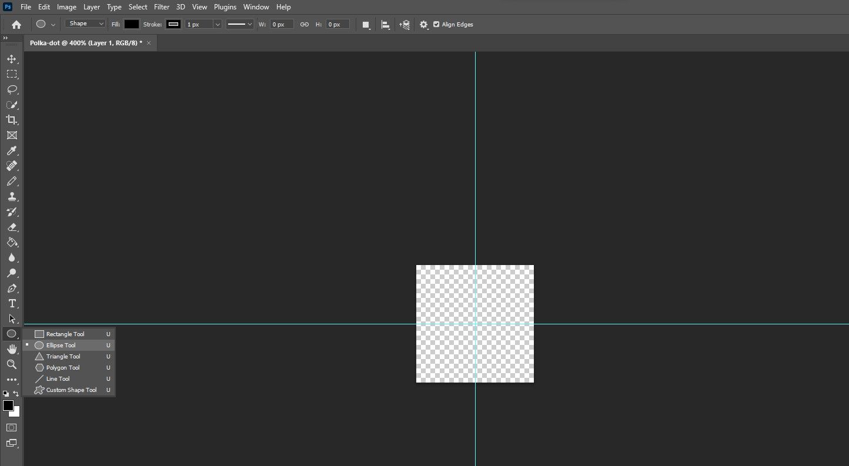Open the shape tool mode dropdown showing Shape
The width and height of the screenshot is (849, 466).
point(85,23)
